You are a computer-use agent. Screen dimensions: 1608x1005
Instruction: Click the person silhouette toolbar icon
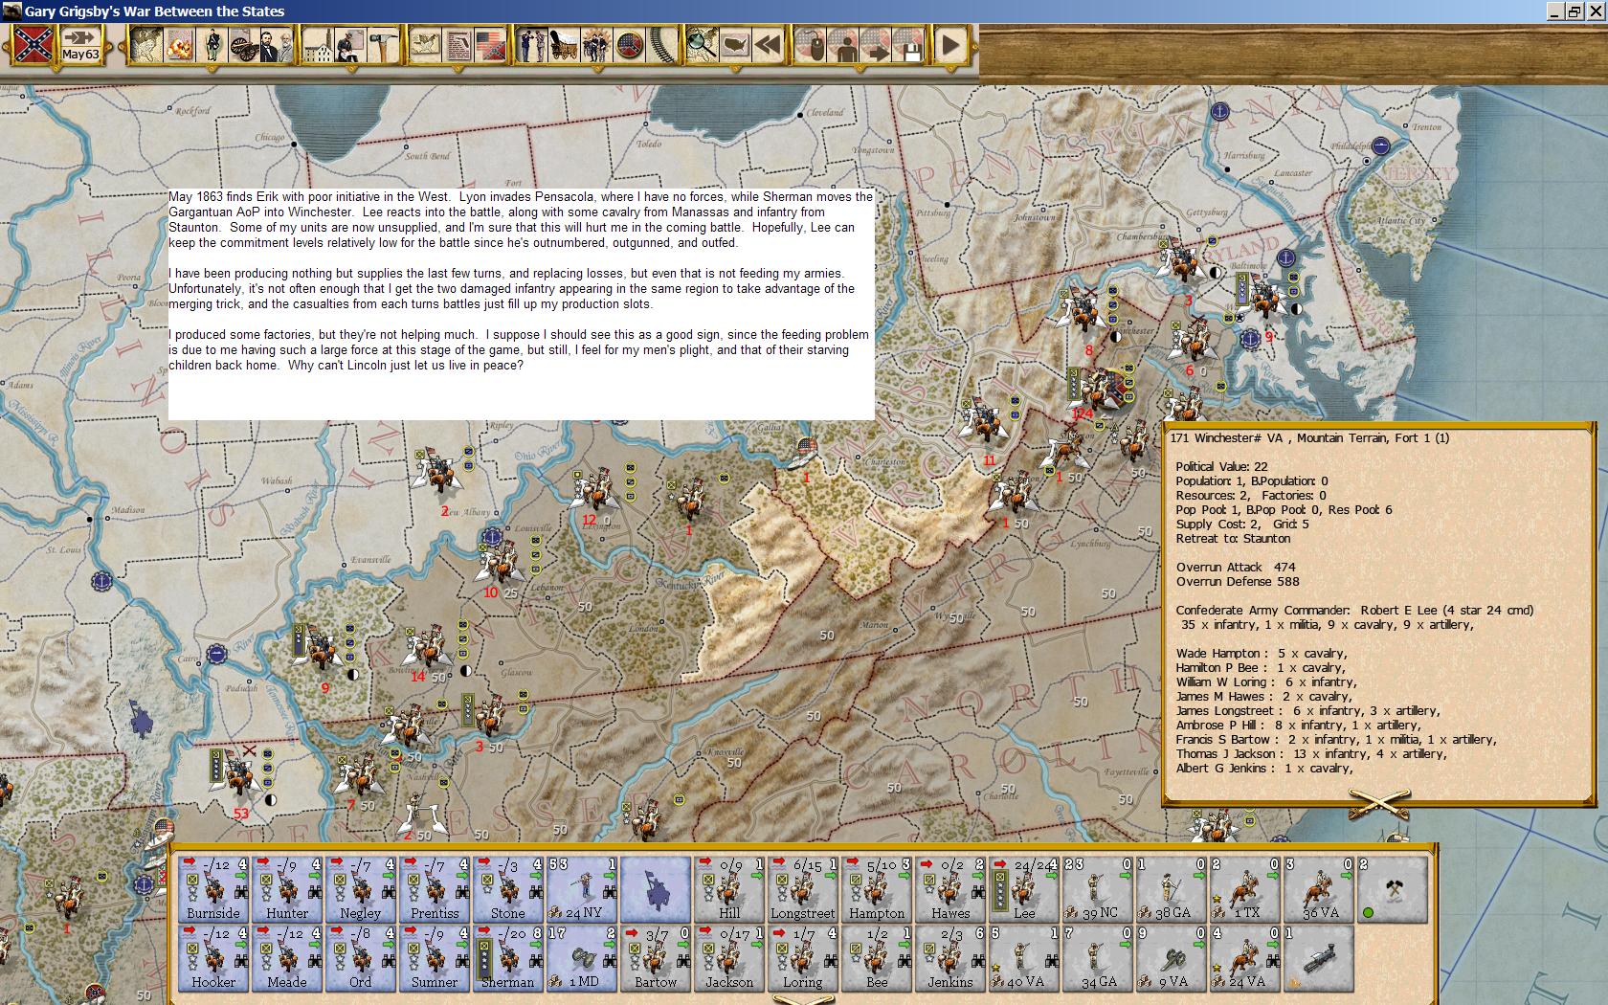844,45
